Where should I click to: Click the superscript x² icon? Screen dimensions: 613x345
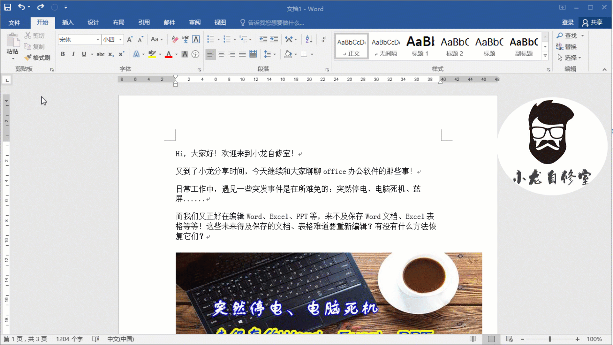point(121,54)
